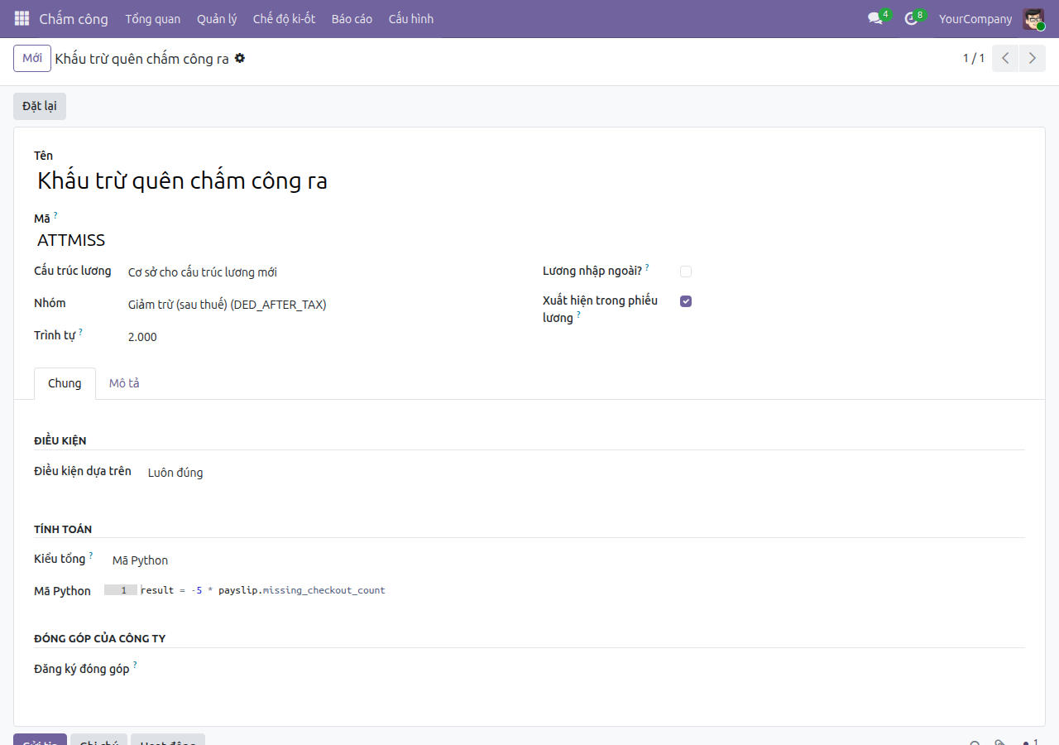
Task: Switch to the Mô tả tab
Action: tap(124, 383)
